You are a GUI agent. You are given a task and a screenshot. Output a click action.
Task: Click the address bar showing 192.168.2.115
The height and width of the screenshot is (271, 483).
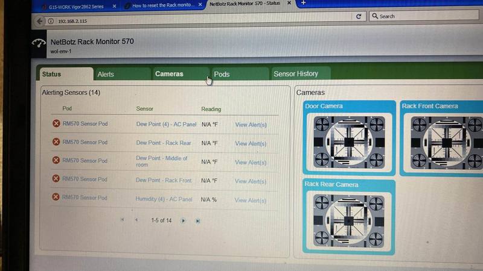pyautogui.click(x=197, y=20)
